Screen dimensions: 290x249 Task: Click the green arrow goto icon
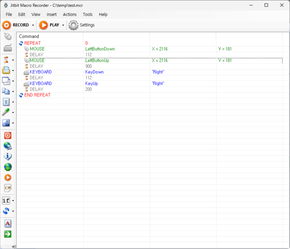click(8, 234)
